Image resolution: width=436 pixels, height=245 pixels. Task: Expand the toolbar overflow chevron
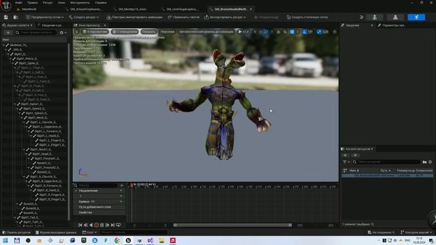pos(362,17)
